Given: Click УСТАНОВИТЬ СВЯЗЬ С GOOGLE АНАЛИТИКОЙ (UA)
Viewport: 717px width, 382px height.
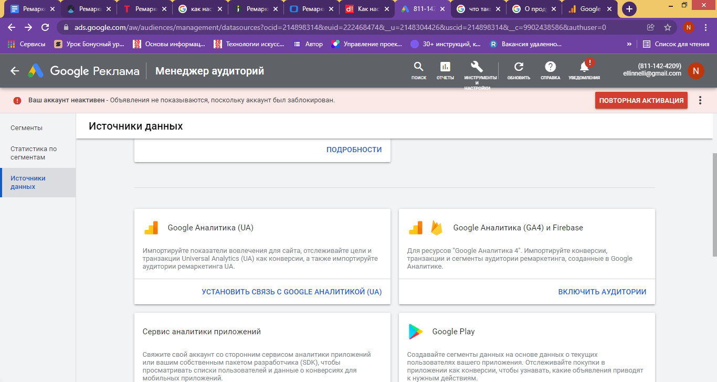Looking at the screenshot, I should click(292, 292).
